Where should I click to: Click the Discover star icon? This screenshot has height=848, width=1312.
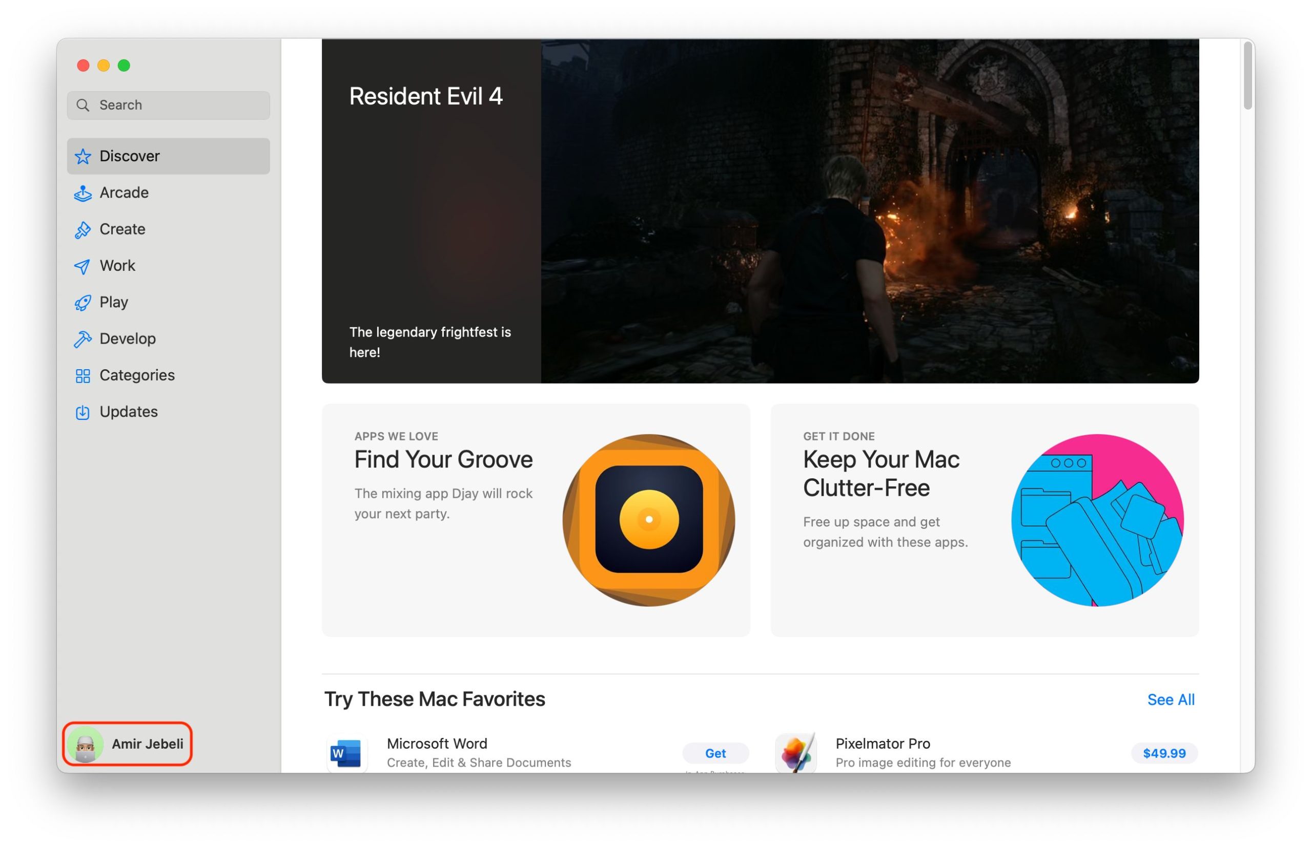(83, 156)
